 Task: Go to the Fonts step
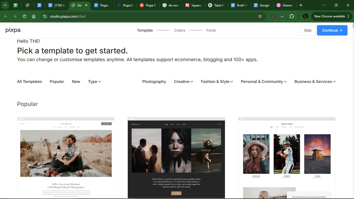tap(211, 30)
